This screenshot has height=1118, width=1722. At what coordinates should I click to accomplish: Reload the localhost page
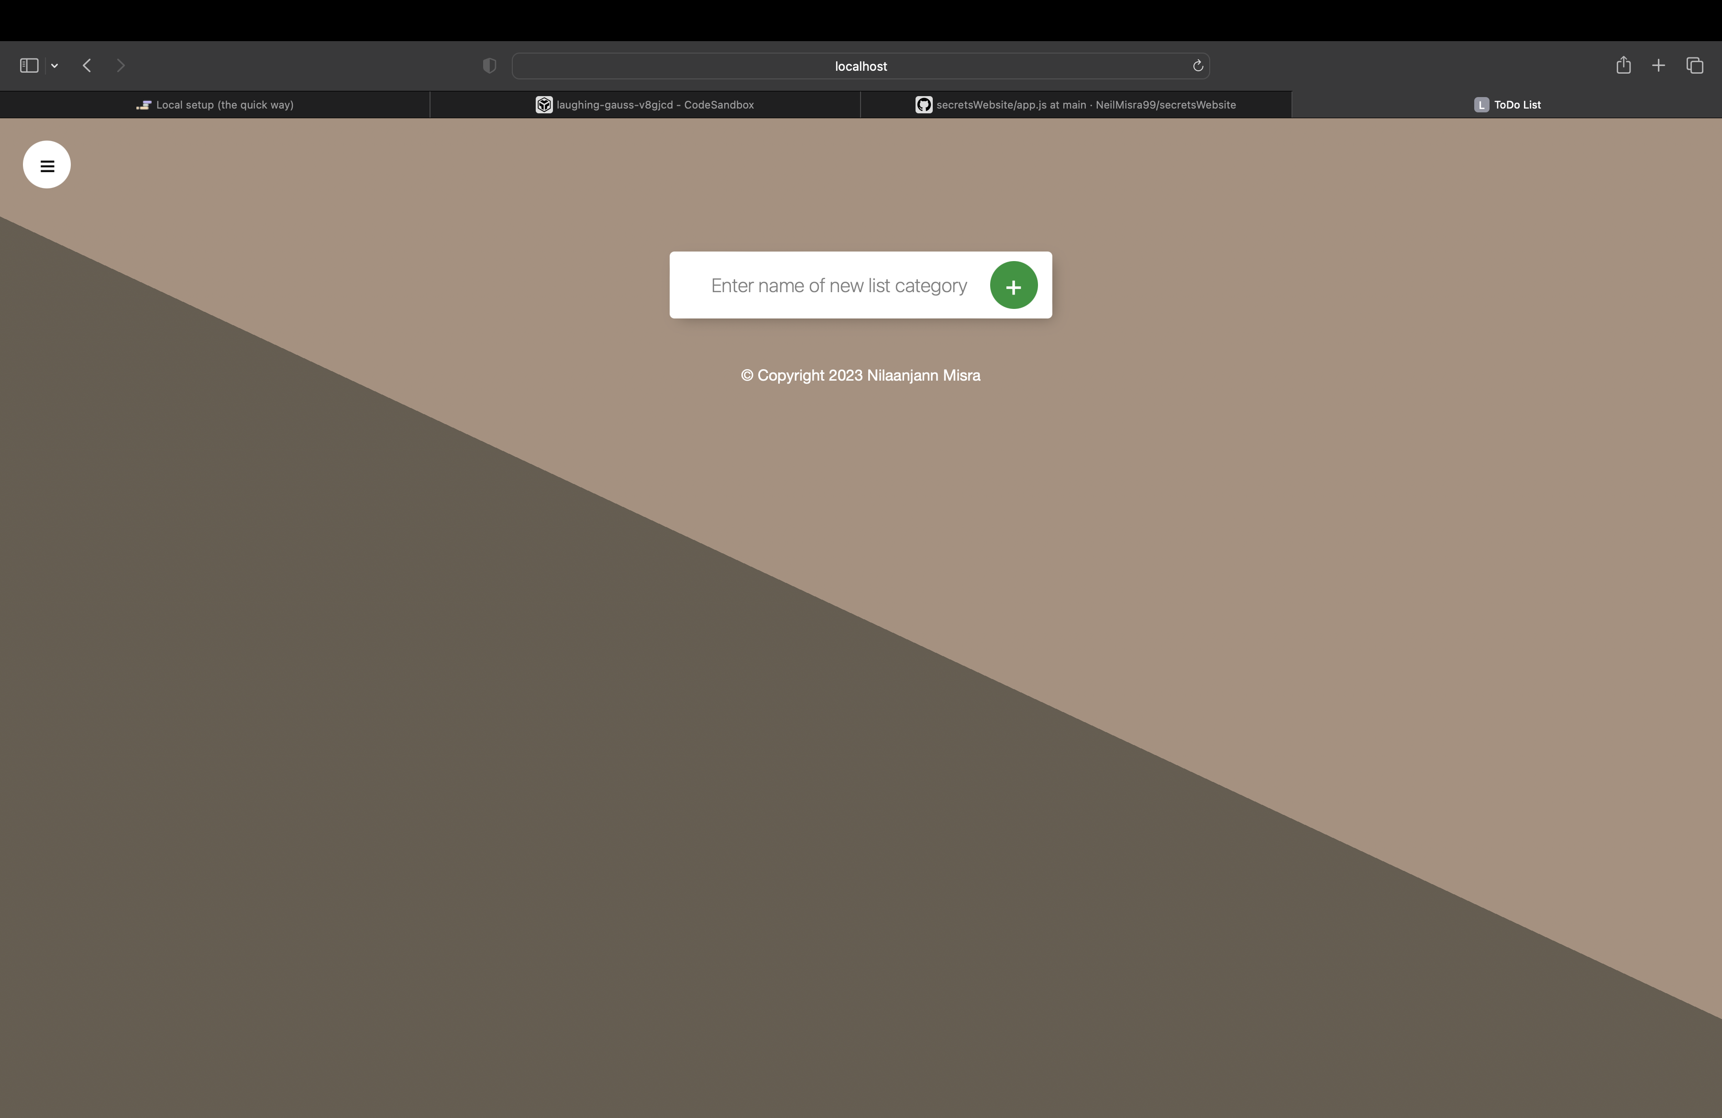[x=1197, y=66]
